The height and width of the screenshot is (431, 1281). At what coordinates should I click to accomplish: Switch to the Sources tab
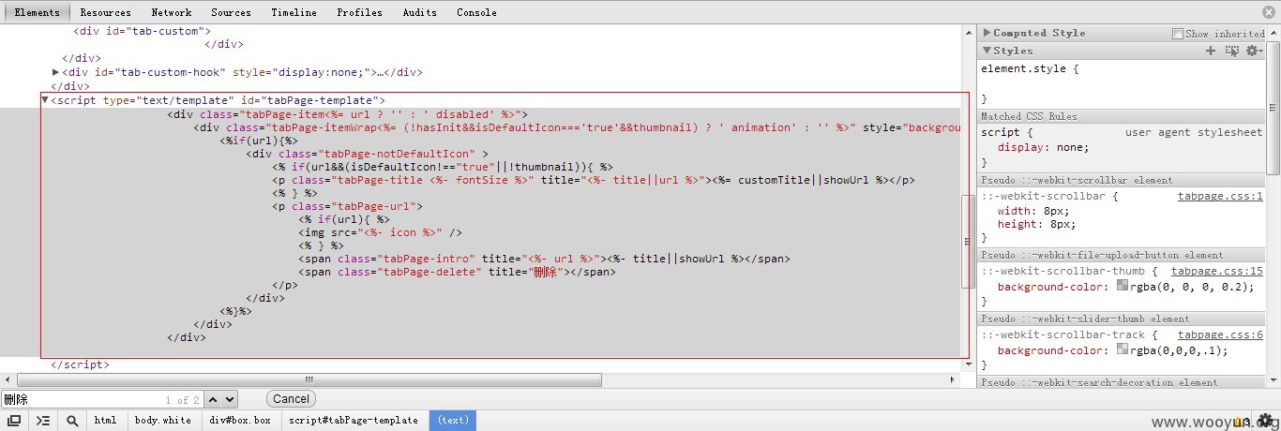(231, 12)
